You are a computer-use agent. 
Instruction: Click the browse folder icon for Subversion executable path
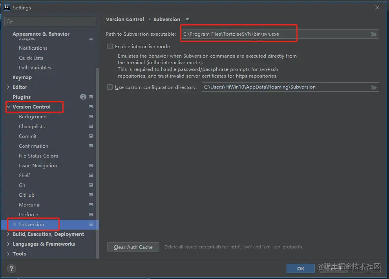[374, 34]
